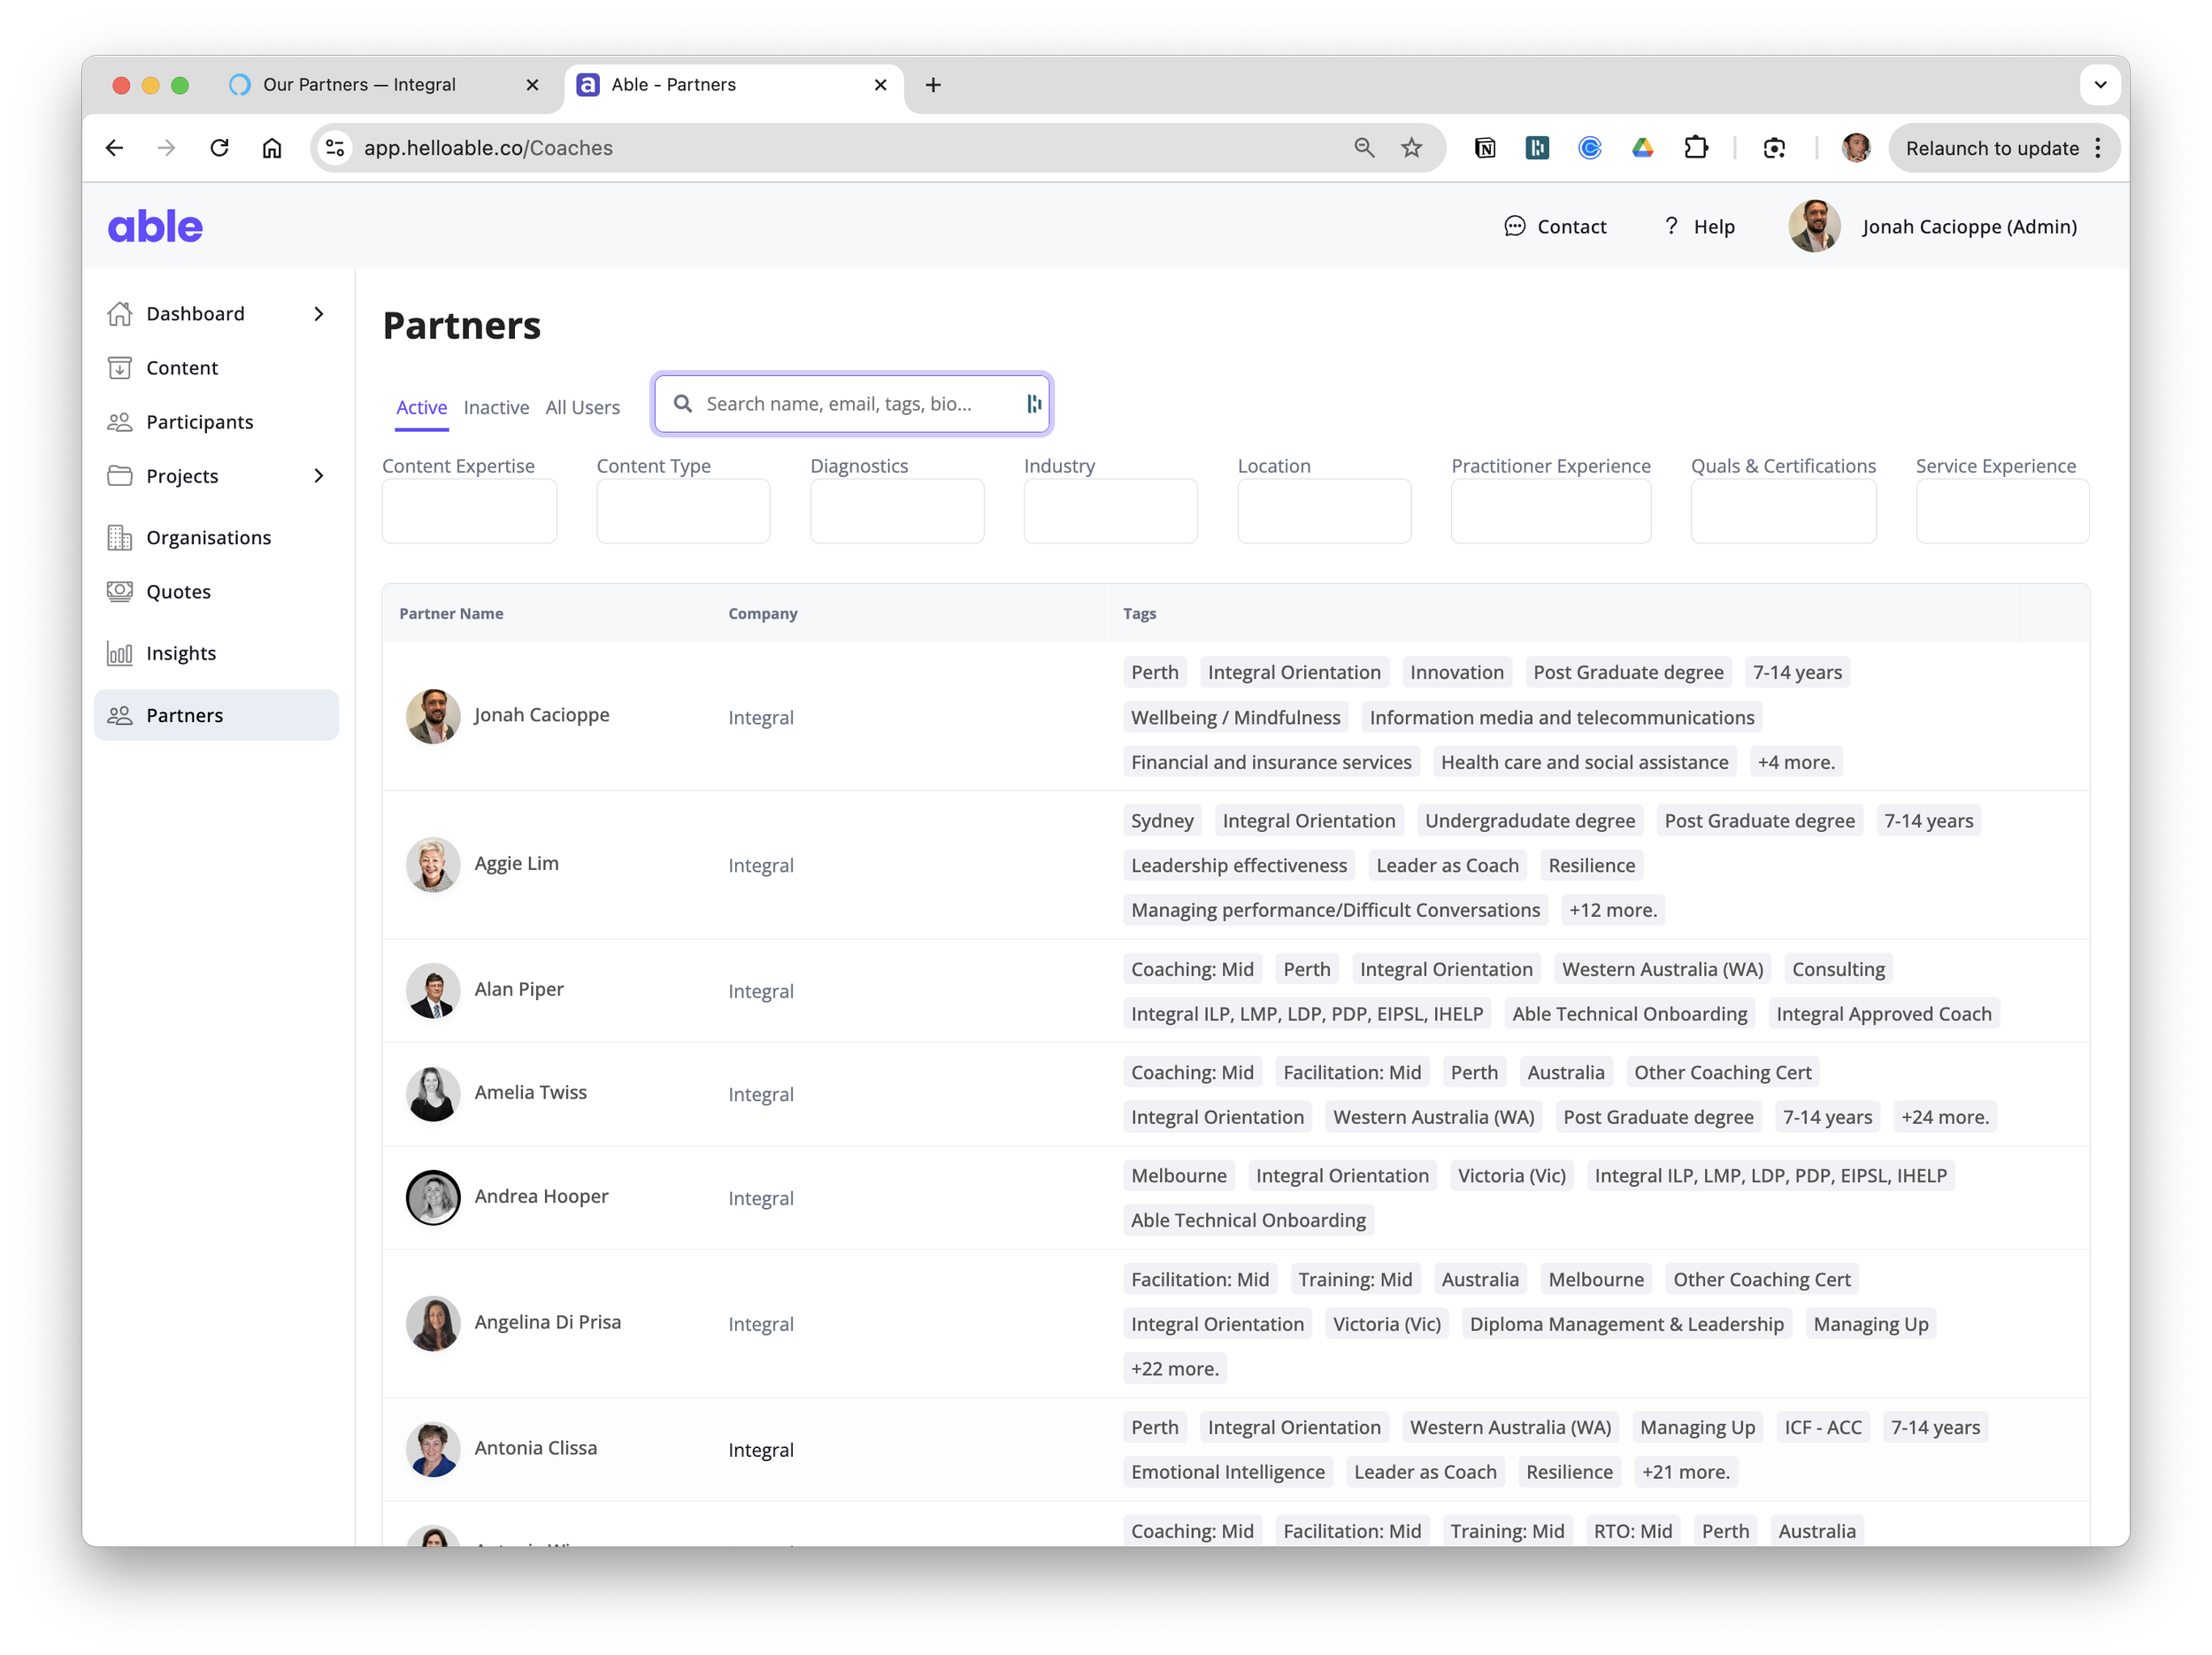Open the Dashboard sidebar icon
2212x1655 pixels.
click(120, 314)
